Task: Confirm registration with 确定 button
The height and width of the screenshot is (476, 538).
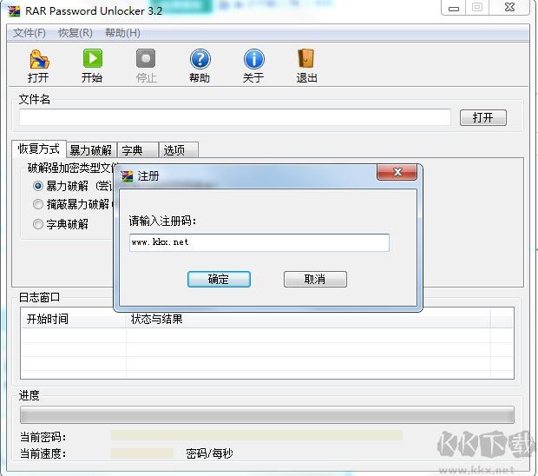Action: click(x=219, y=279)
